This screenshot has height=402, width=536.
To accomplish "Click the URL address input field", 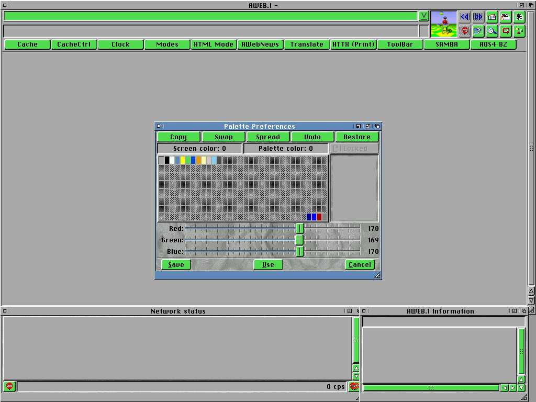I will (x=209, y=16).
